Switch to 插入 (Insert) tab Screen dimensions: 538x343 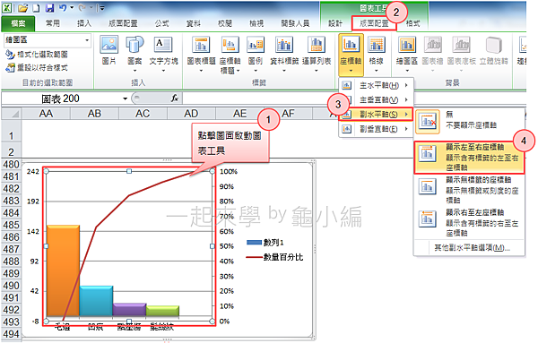[x=84, y=23]
